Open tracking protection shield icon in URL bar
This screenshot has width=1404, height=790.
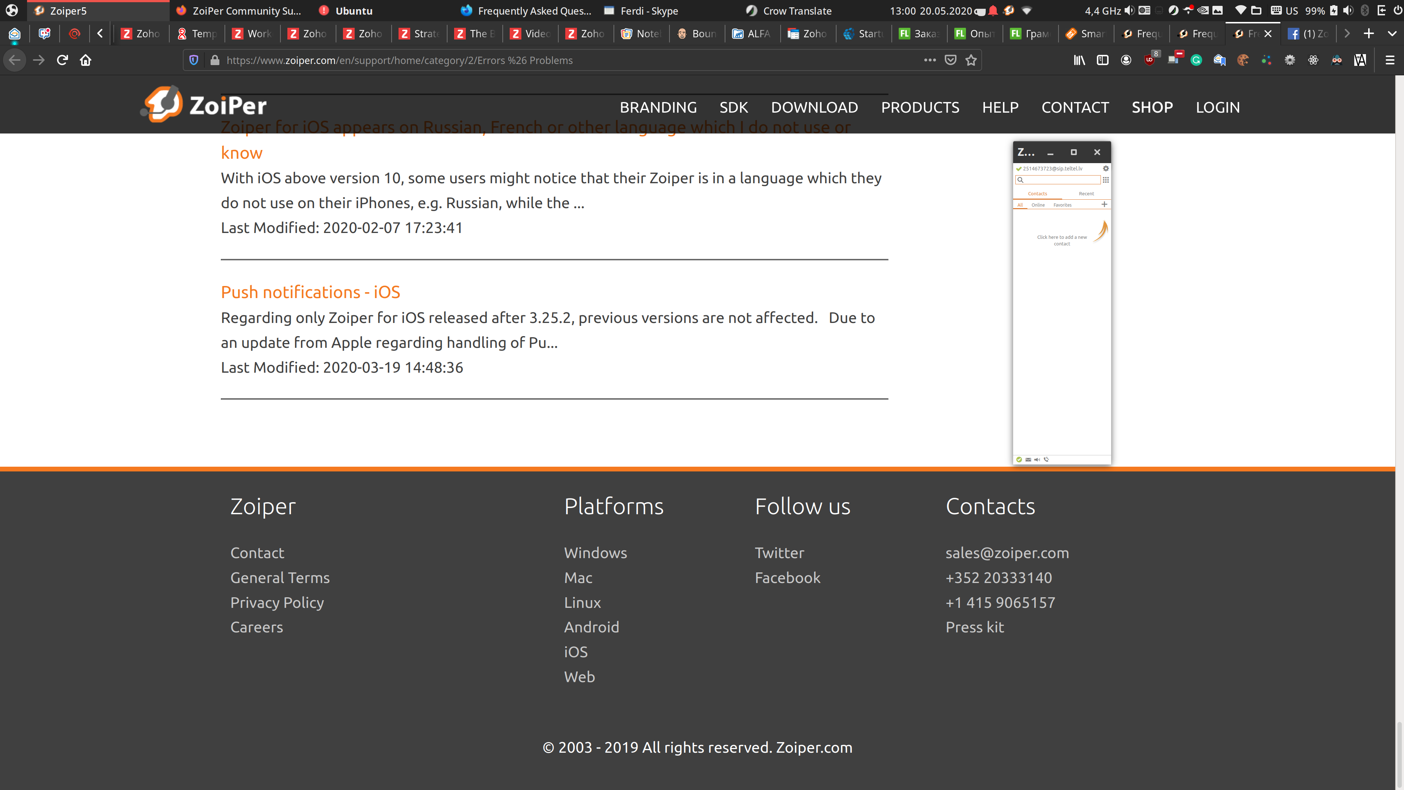pyautogui.click(x=193, y=60)
